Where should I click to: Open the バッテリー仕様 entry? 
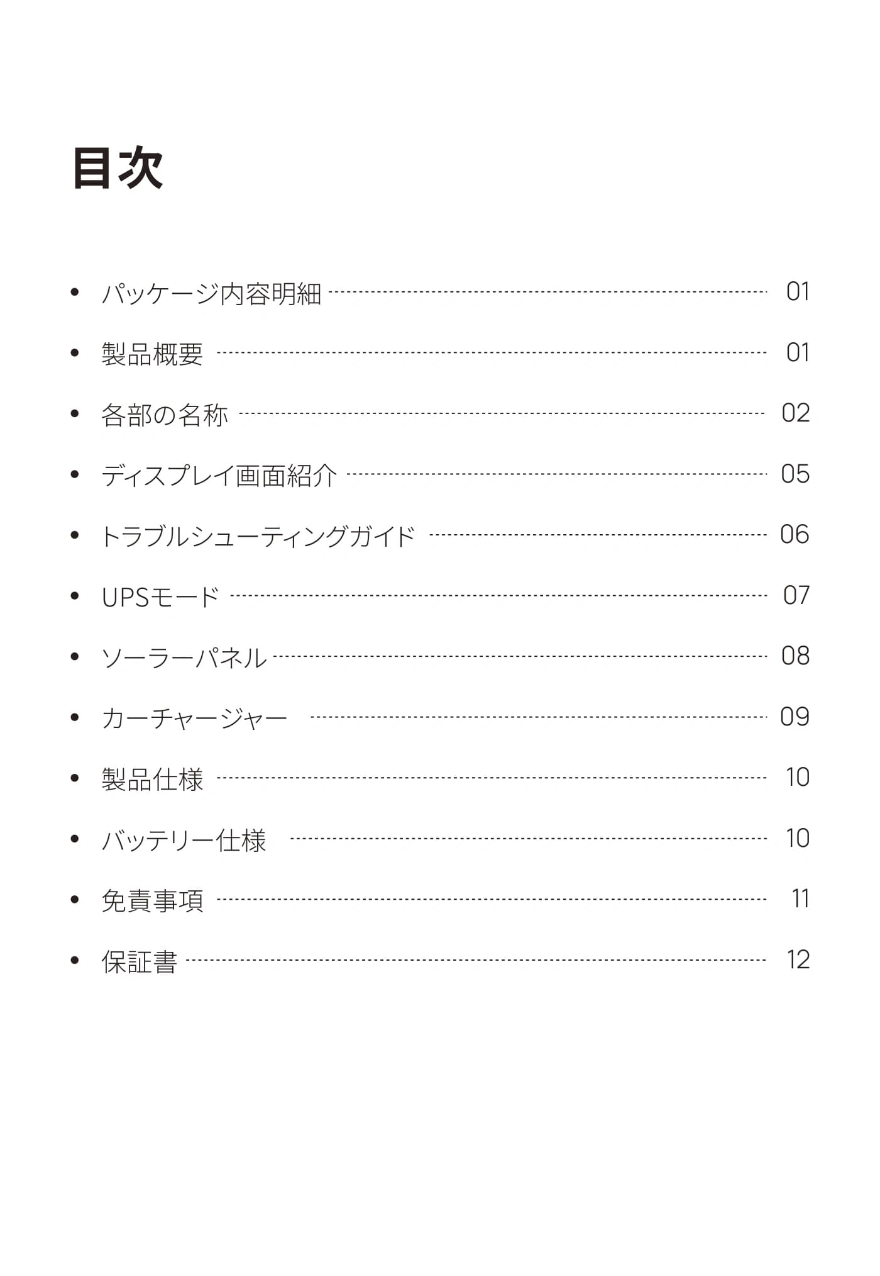pos(184,841)
